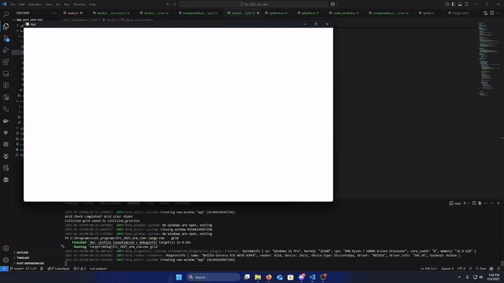Screen dimensions: 504x283
Task: Click rust-analyzer status item
Action: click(98, 269)
